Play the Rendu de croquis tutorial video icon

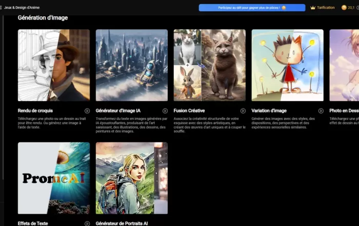pos(87,111)
